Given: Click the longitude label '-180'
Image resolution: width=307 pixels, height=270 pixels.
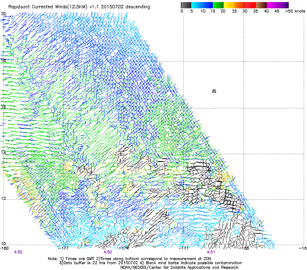Looking at the screenshot, I should tap(4, 248).
